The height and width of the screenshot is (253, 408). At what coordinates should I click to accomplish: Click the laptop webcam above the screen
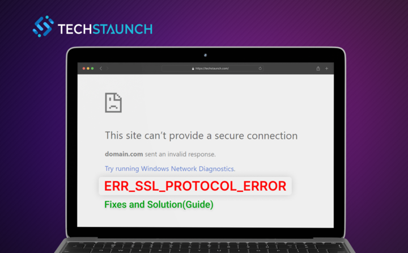[x=205, y=55]
